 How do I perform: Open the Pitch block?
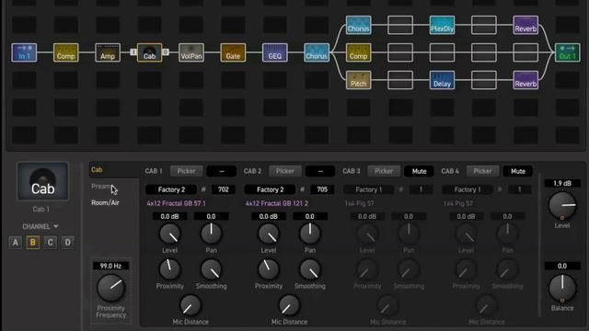tap(358, 80)
